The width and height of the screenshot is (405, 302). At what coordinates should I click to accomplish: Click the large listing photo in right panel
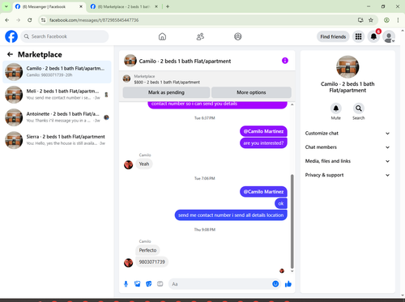[347, 67]
